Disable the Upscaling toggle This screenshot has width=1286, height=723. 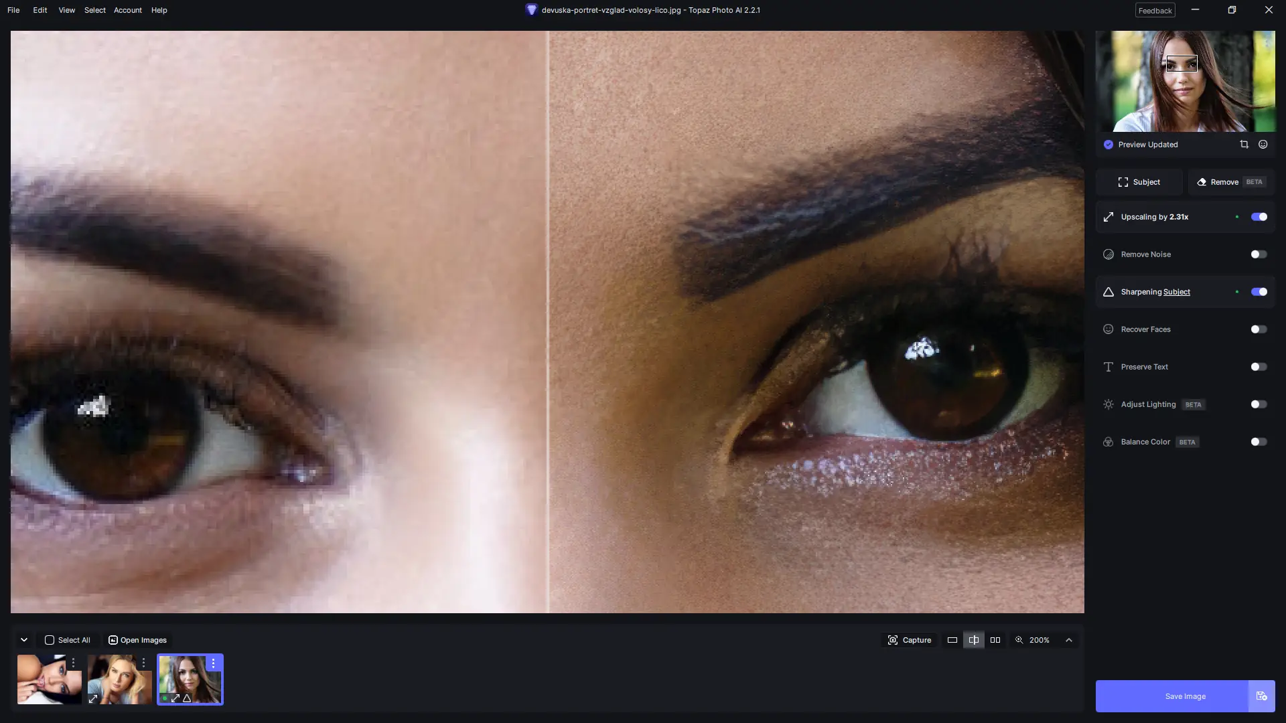(x=1259, y=217)
